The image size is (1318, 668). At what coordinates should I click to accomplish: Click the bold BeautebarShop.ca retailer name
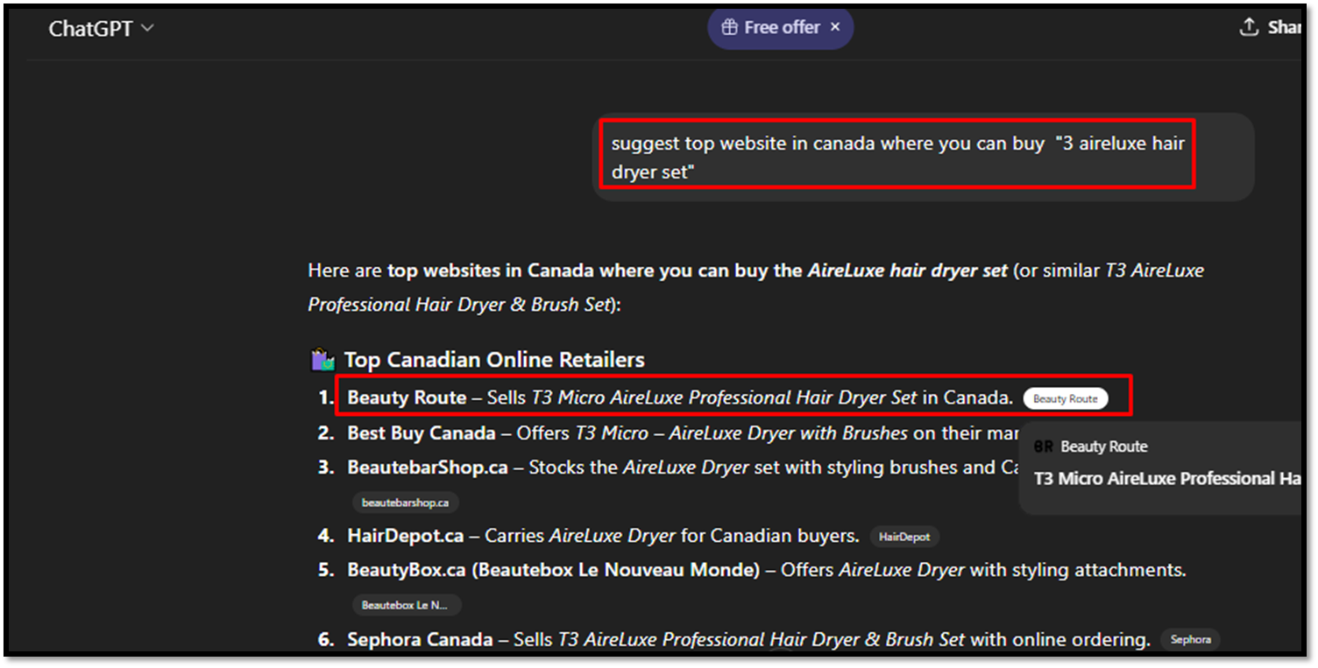pyautogui.click(x=427, y=468)
